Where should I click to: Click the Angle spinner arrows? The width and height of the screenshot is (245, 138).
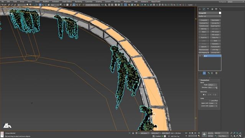(216, 85)
